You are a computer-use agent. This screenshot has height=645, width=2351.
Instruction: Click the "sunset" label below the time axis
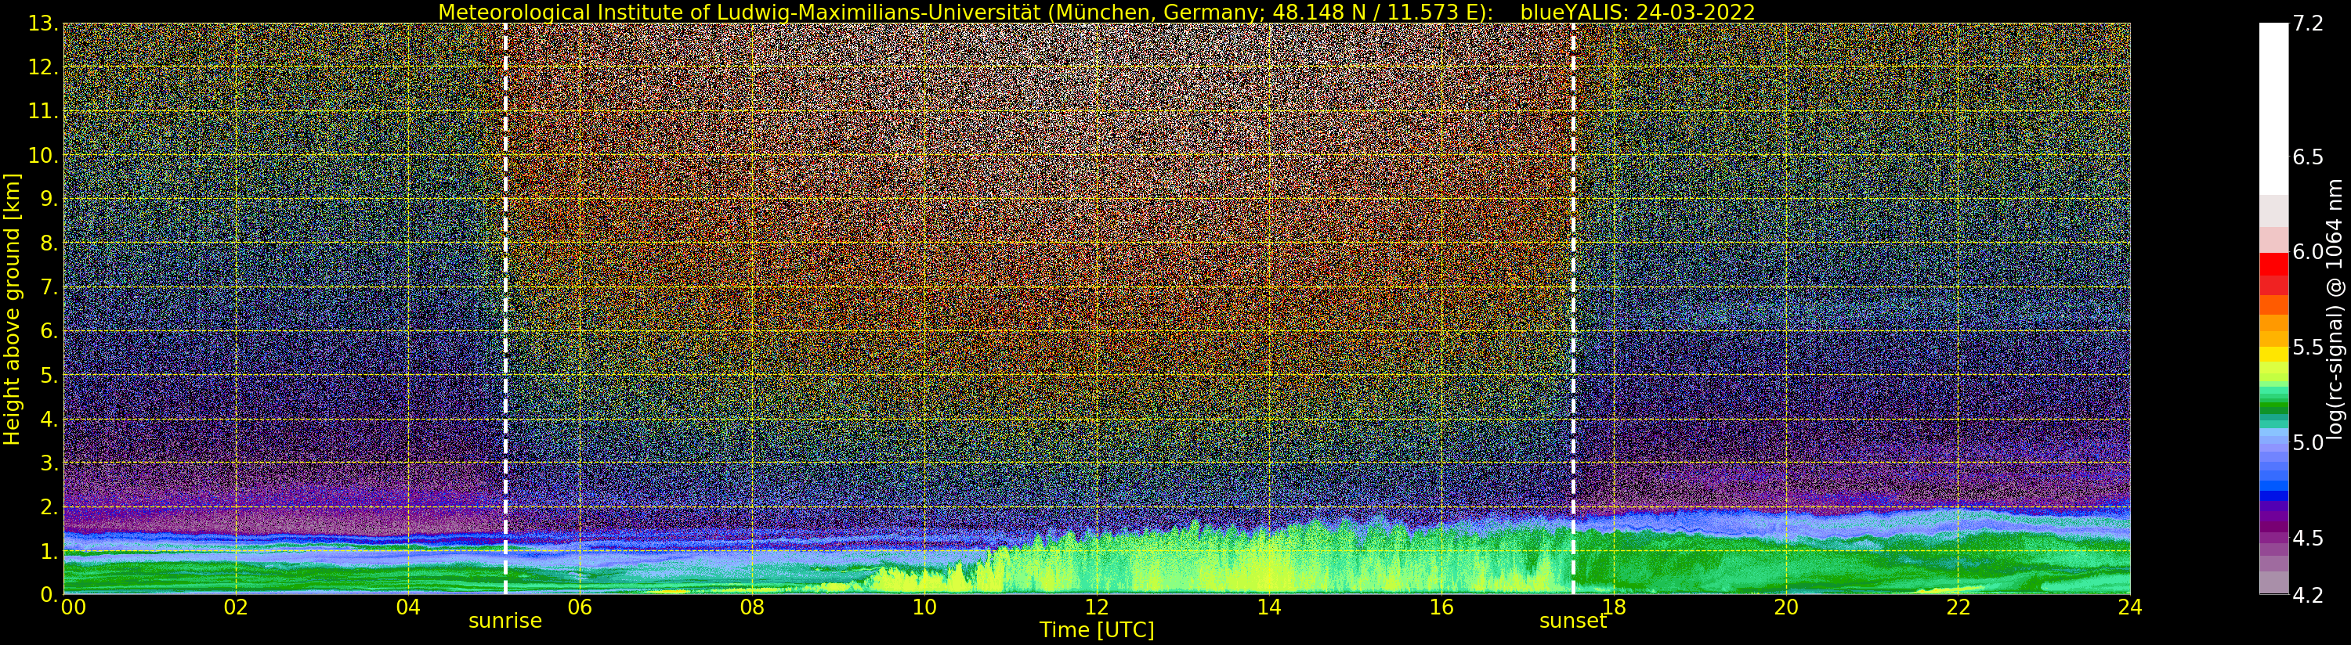pos(1572,622)
